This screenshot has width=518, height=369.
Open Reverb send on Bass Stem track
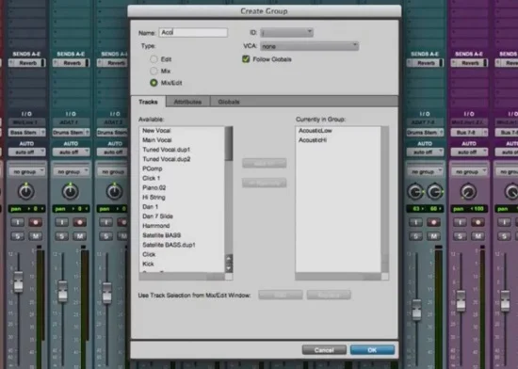click(26, 63)
